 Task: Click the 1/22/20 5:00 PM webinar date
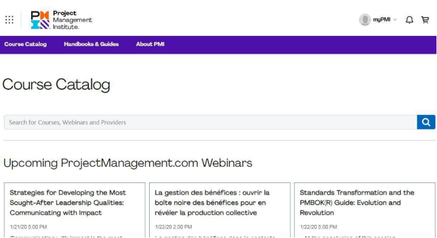tap(318, 227)
